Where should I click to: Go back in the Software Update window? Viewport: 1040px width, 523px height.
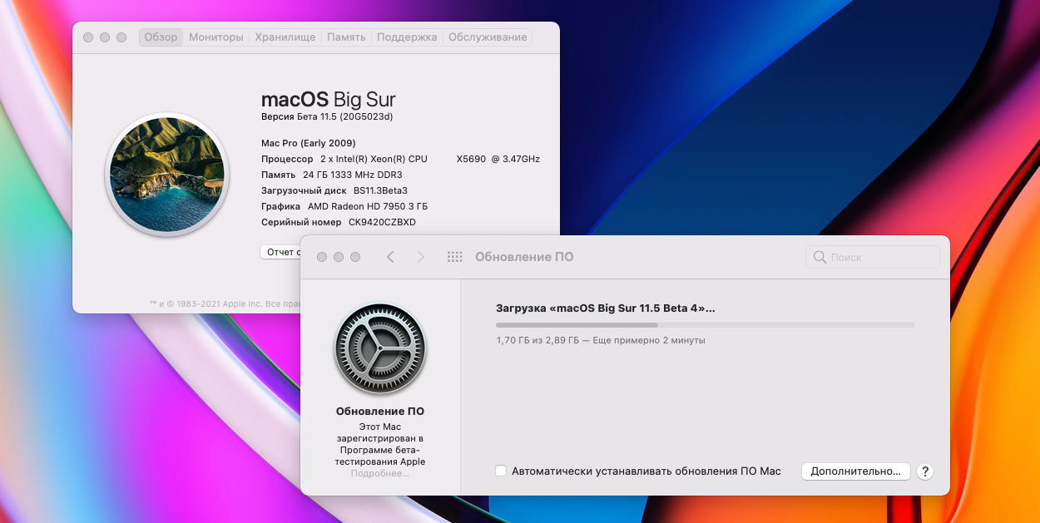pyautogui.click(x=390, y=257)
